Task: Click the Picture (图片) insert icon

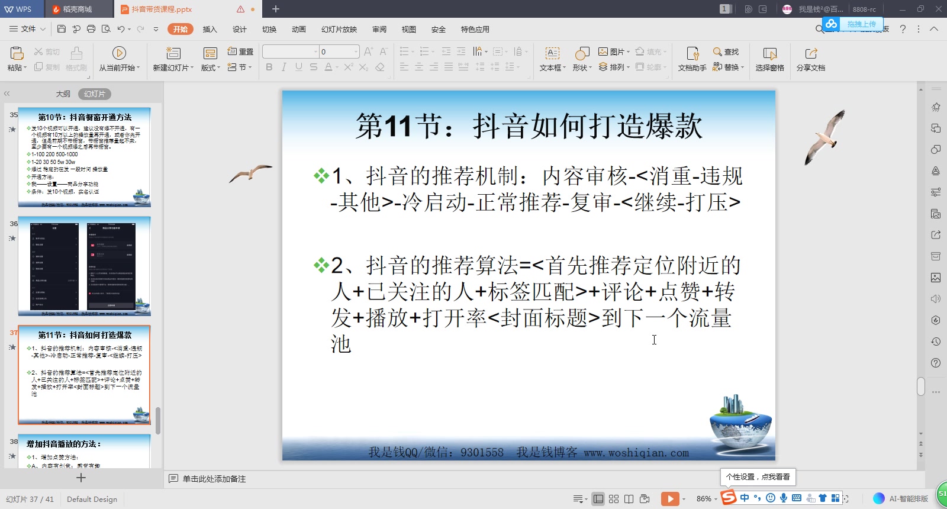Action: [603, 51]
